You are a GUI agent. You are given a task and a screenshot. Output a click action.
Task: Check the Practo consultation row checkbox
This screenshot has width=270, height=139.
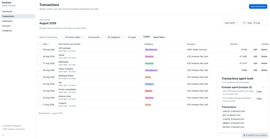[x=39, y=91]
